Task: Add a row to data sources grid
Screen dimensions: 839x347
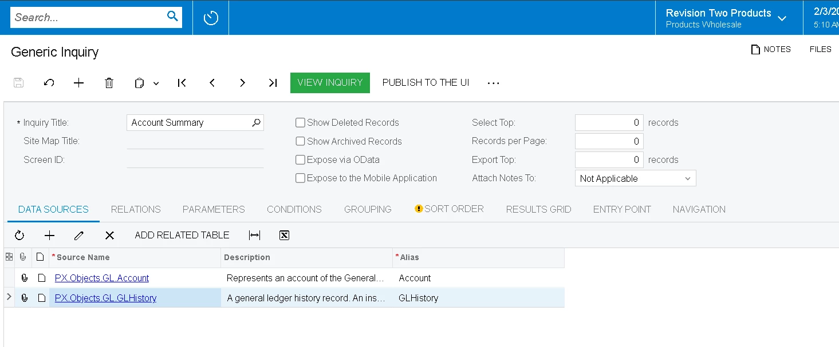Action: tap(50, 236)
